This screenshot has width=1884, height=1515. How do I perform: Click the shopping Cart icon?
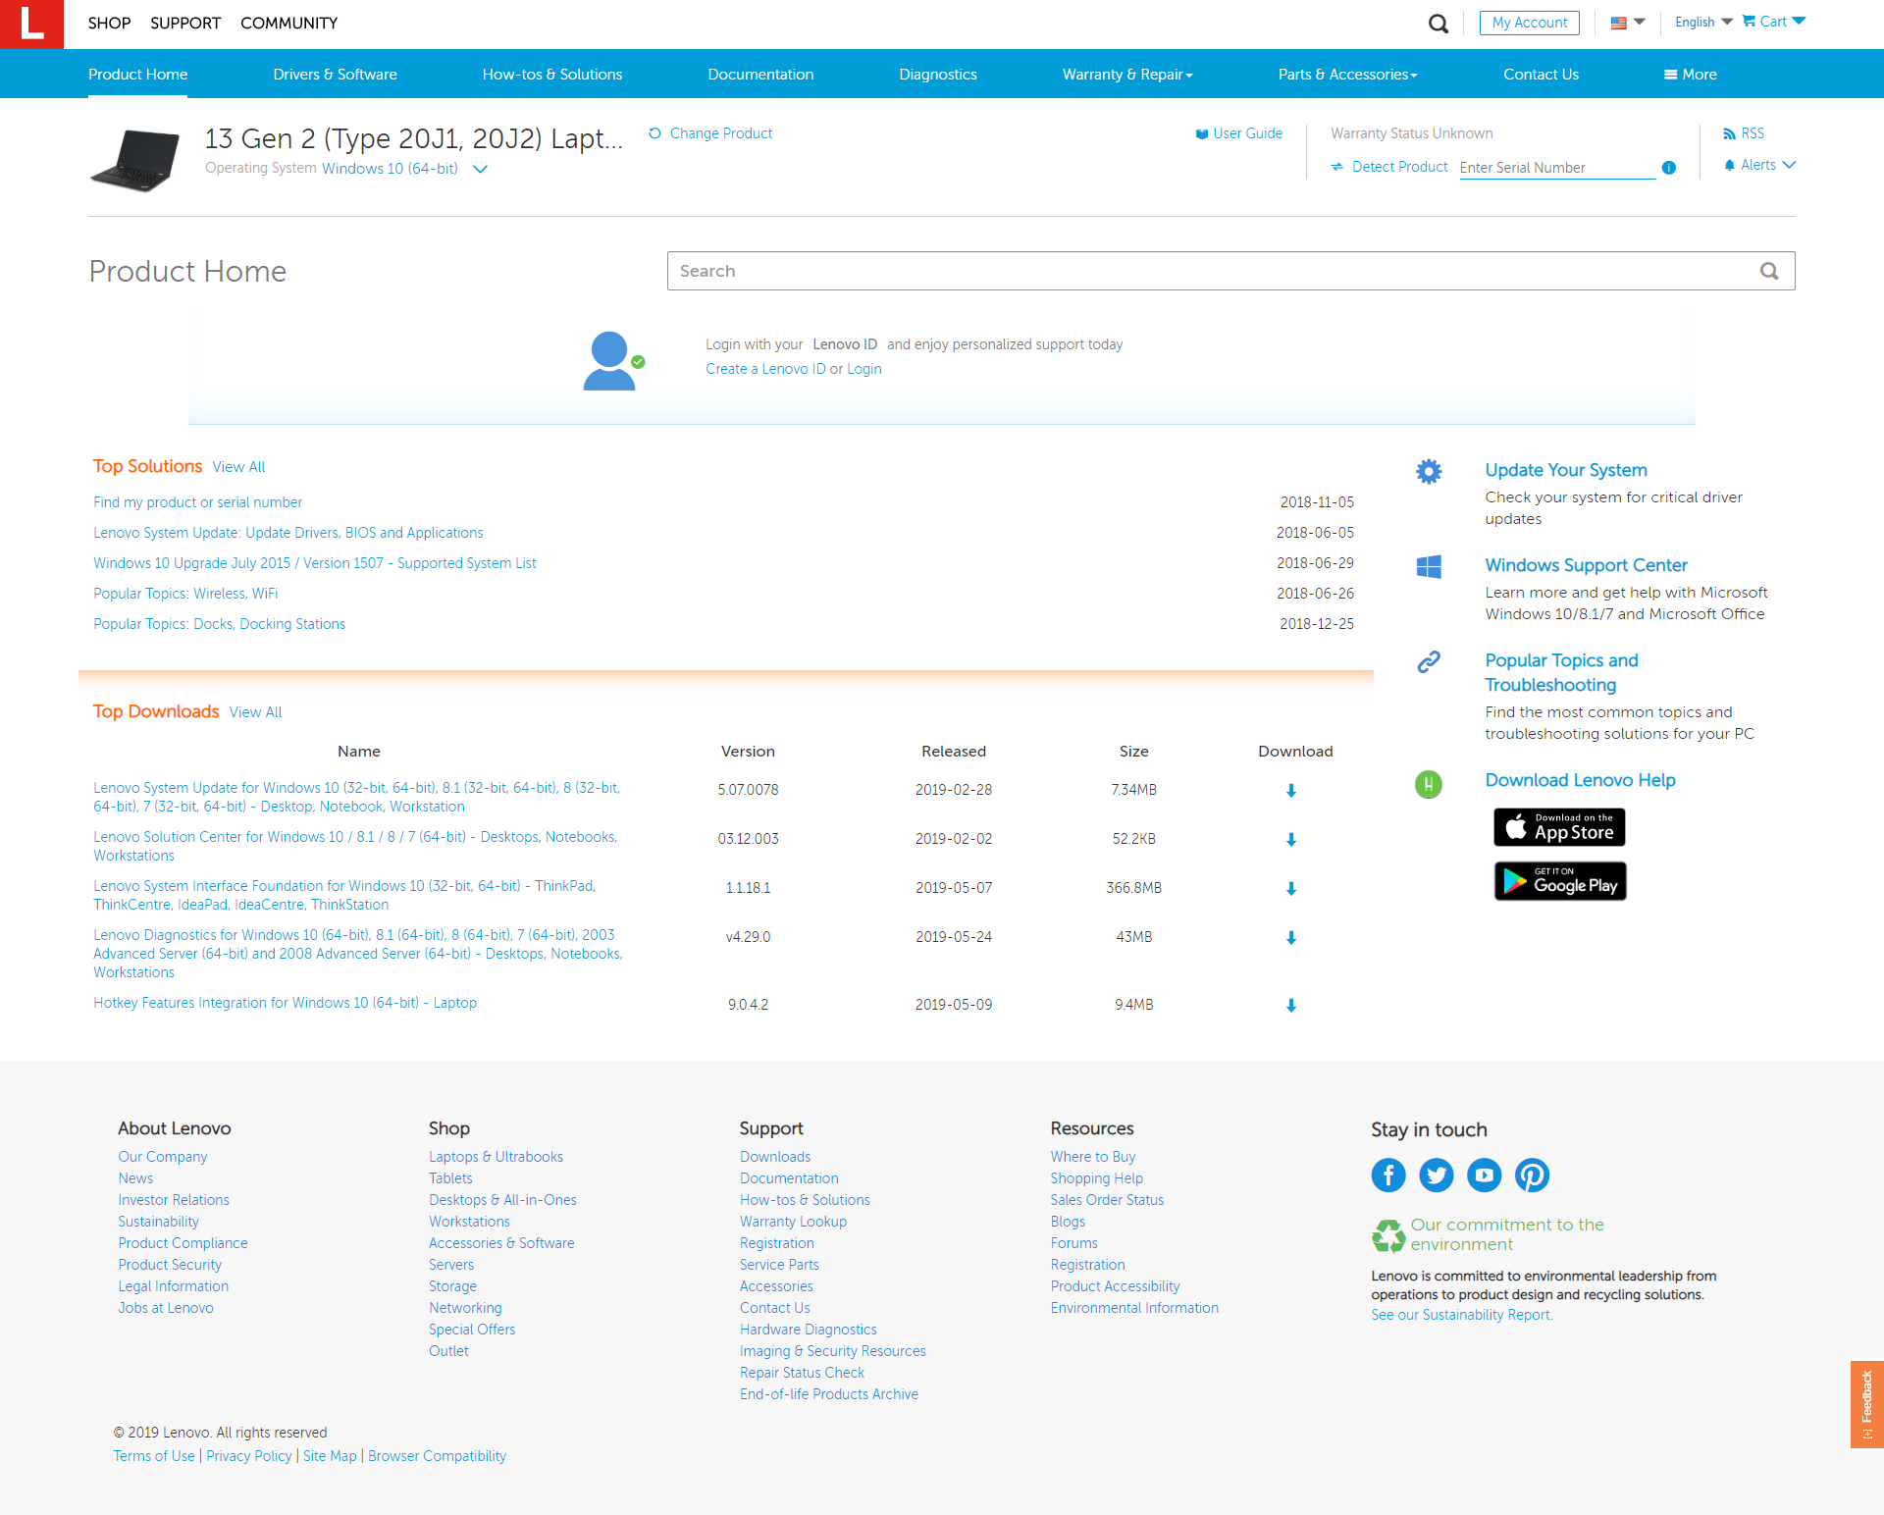pos(1749,22)
